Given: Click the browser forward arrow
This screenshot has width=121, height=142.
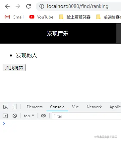Looking at the screenshot, I should coord(18,6).
